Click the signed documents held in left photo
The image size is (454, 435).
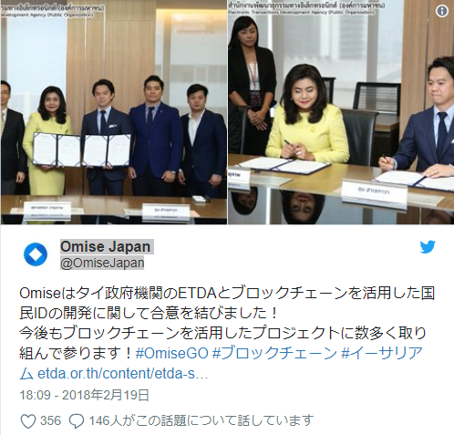click(x=82, y=150)
